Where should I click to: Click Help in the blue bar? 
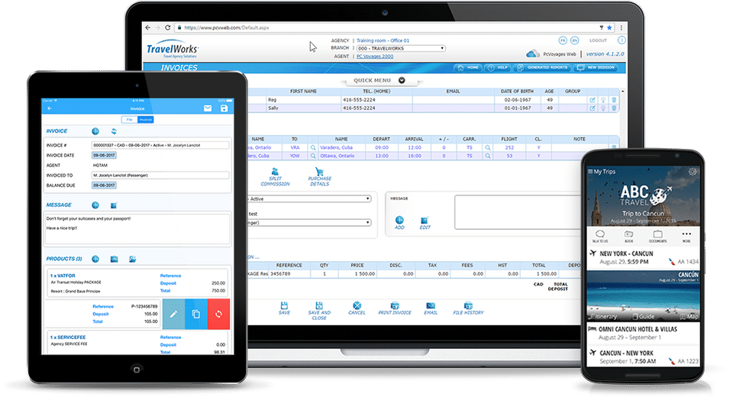498,68
